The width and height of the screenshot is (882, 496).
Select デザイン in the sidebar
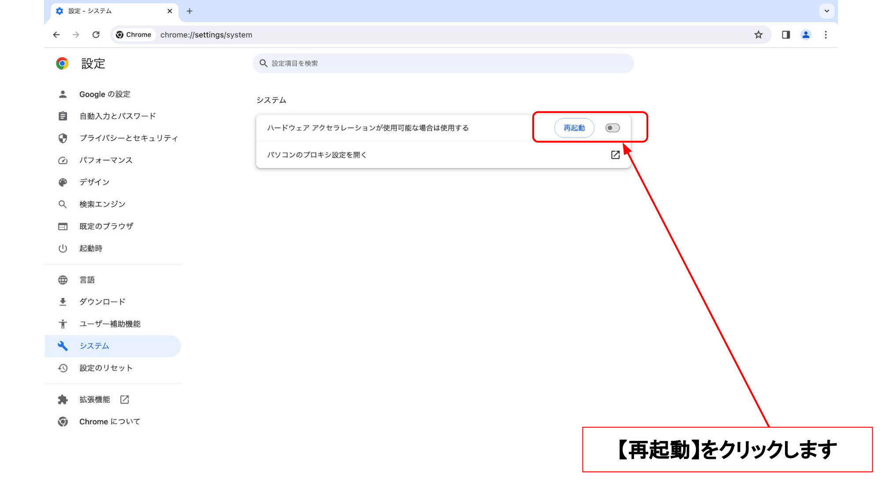tap(94, 182)
